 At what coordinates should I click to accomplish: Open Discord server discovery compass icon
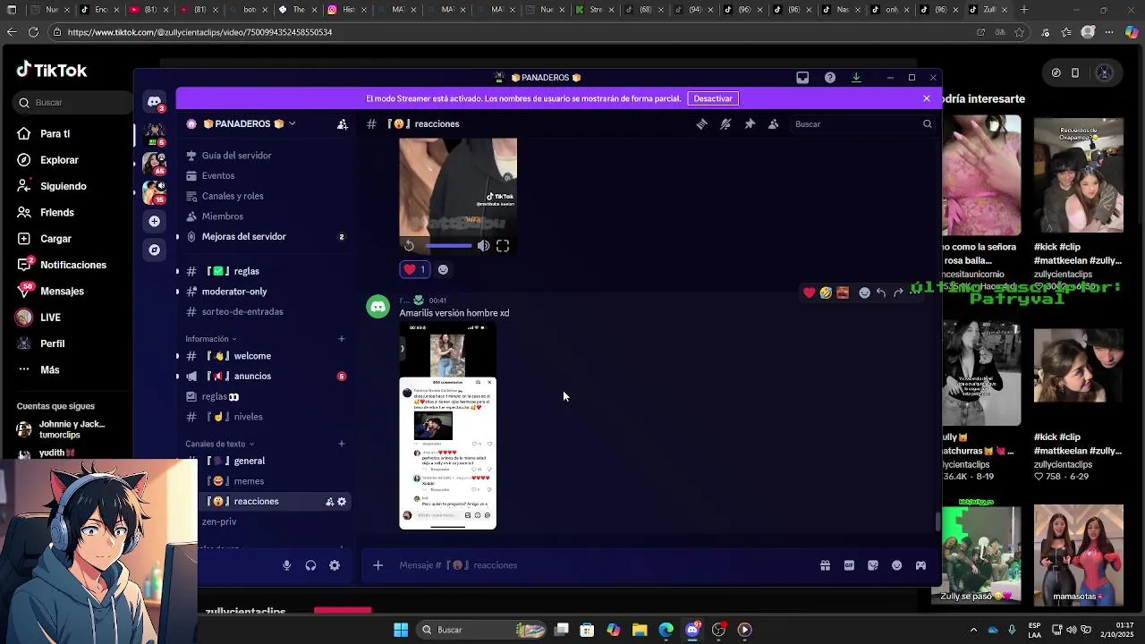(x=155, y=250)
